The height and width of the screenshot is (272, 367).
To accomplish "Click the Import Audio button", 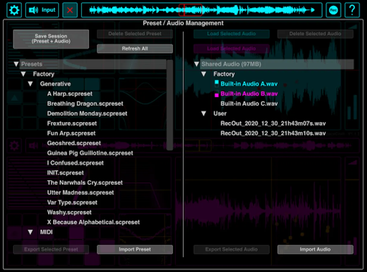I will click(315, 249).
